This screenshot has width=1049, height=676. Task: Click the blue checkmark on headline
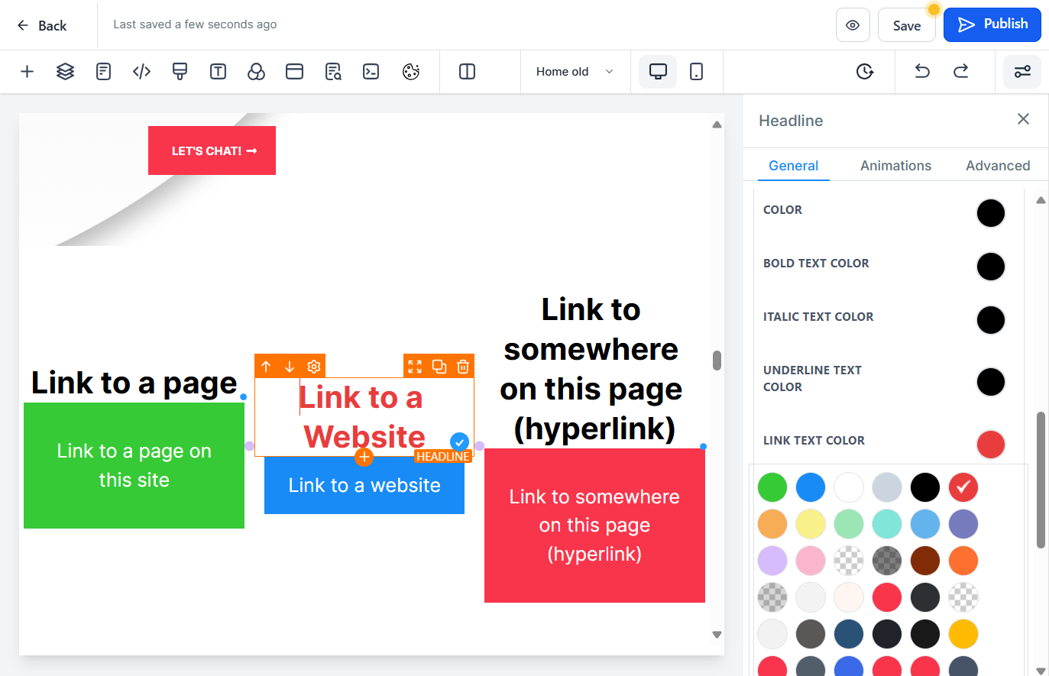pos(459,442)
